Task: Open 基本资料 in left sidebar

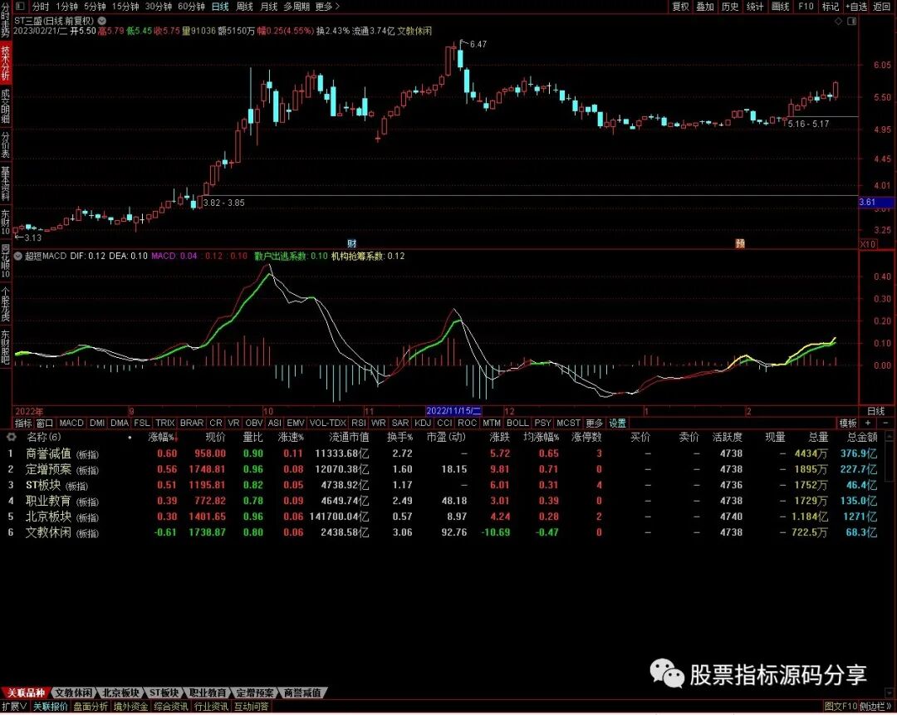Action: [x=5, y=184]
